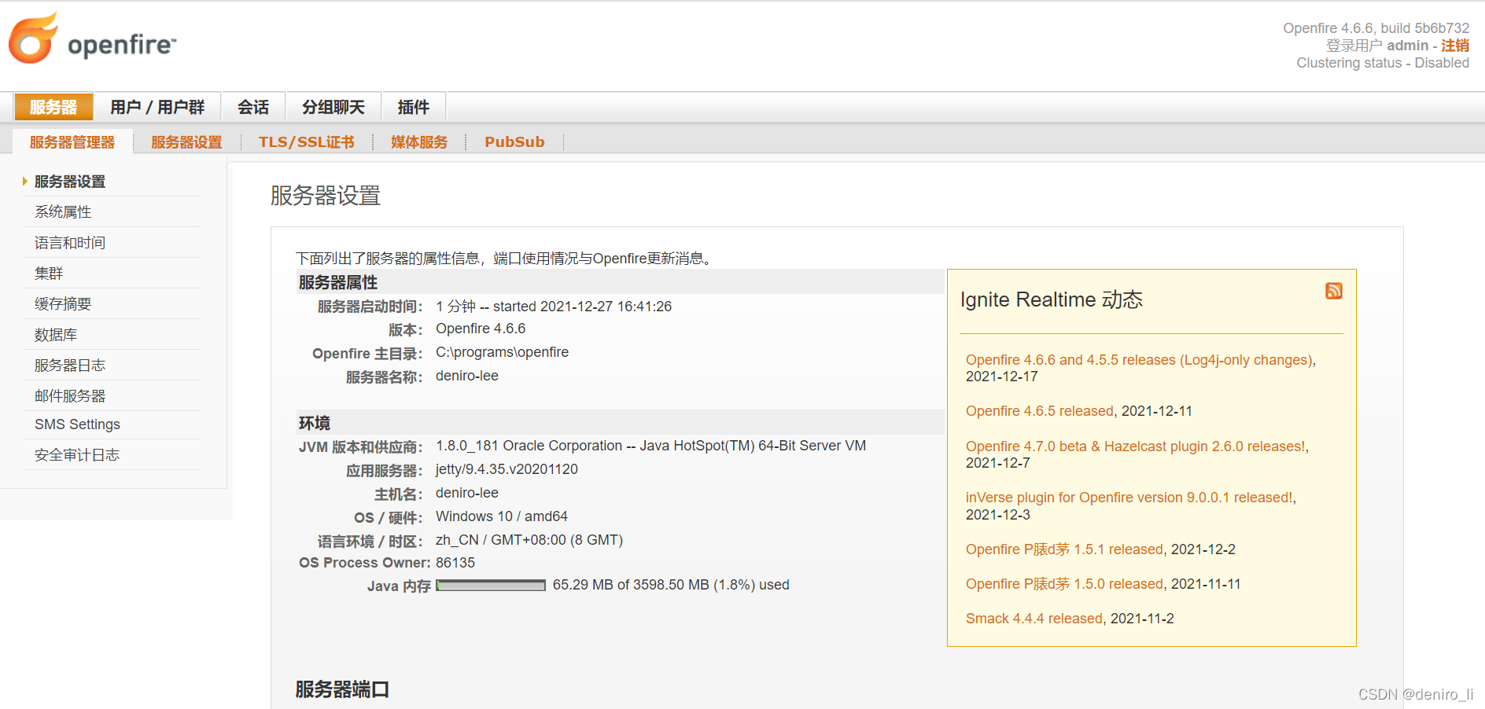Viewport: 1485px width, 709px height.
Task: Open SMS Settings sidebar item
Action: pos(77,424)
